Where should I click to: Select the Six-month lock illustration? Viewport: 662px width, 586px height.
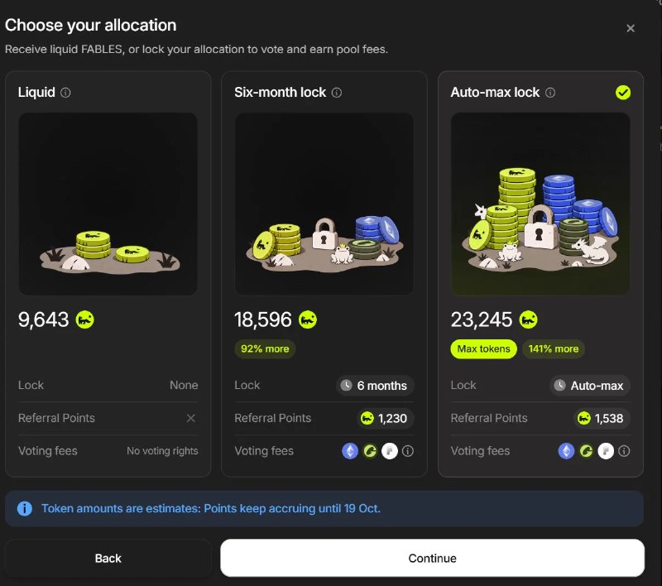324,204
